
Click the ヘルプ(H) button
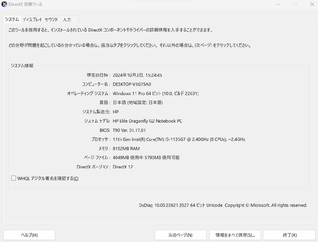29,235
